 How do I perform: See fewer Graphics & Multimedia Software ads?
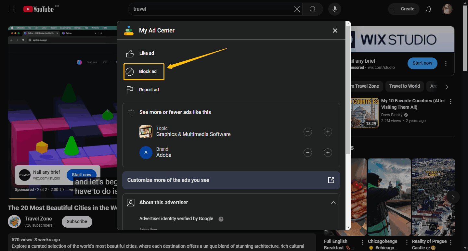click(x=307, y=132)
